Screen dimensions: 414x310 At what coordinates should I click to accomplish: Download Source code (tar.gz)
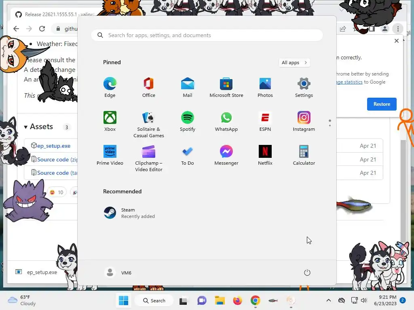[x=57, y=173]
